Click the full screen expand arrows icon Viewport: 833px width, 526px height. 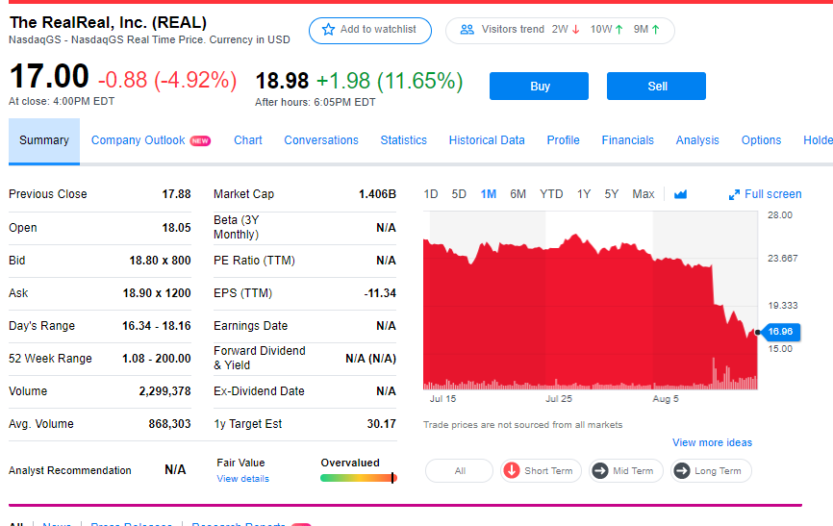tap(734, 195)
